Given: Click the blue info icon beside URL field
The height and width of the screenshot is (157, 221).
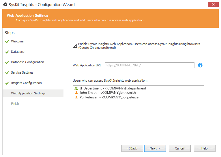Looking at the screenshot, I should 200,65.
